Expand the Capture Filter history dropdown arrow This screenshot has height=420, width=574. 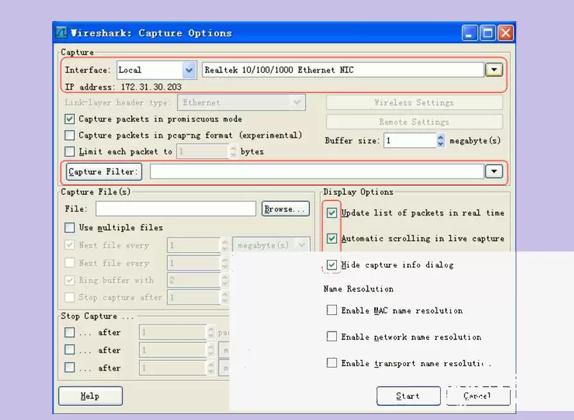click(x=494, y=171)
